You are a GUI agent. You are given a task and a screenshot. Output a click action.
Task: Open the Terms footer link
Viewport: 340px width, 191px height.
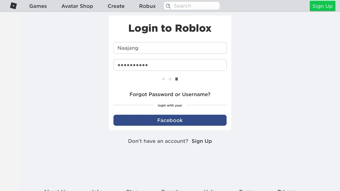[x=247, y=190]
